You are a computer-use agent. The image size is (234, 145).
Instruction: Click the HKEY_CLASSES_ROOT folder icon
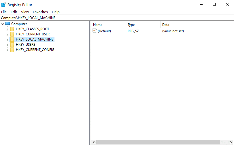(12, 29)
